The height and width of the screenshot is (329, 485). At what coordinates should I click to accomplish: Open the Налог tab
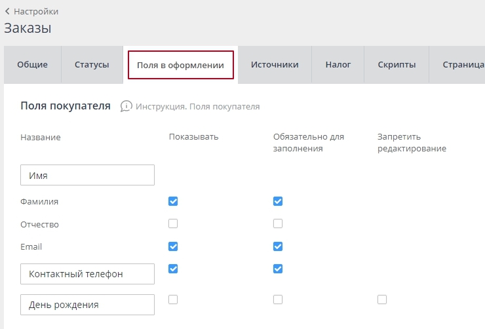coord(338,65)
